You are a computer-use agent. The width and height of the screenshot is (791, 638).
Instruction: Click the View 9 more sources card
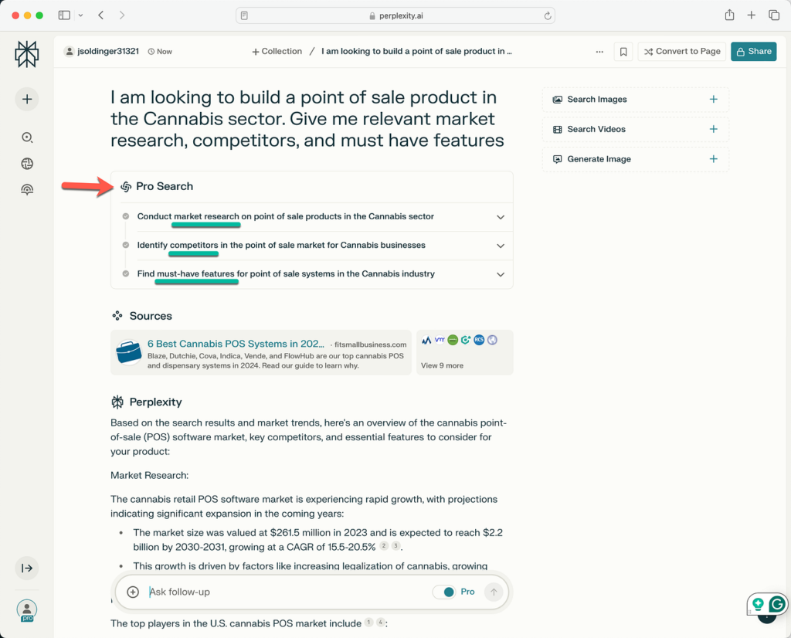(x=464, y=352)
